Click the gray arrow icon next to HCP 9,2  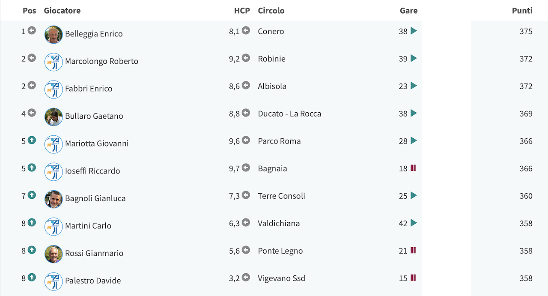246,58
